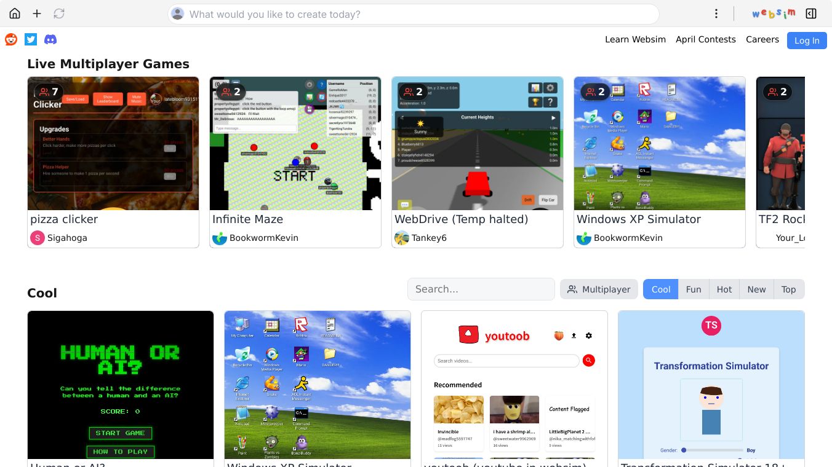
Task: Click the player count badge on Windows XP Simulator card
Action: coord(595,92)
